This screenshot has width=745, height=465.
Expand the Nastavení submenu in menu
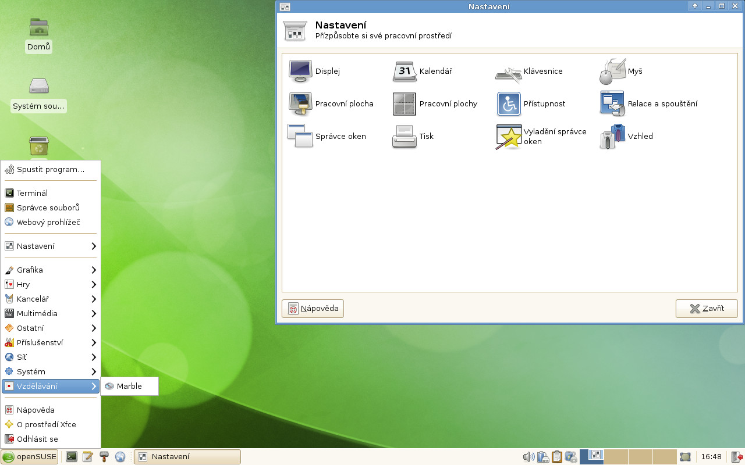click(51, 246)
